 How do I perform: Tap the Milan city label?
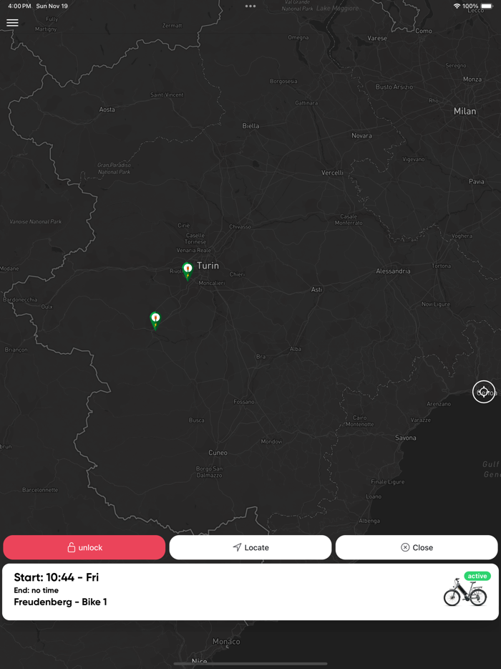point(464,111)
